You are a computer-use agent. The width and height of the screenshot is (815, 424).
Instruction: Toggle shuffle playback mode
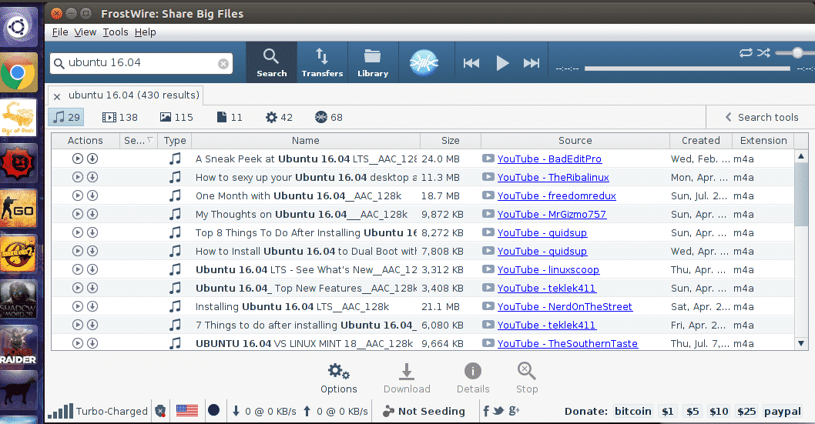[x=763, y=52]
